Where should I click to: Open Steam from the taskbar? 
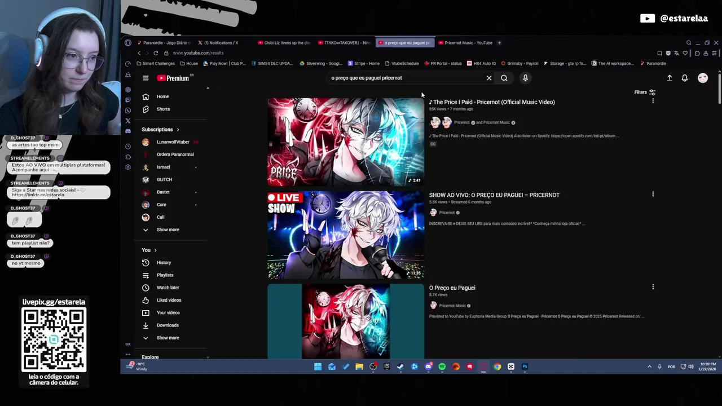click(400, 367)
